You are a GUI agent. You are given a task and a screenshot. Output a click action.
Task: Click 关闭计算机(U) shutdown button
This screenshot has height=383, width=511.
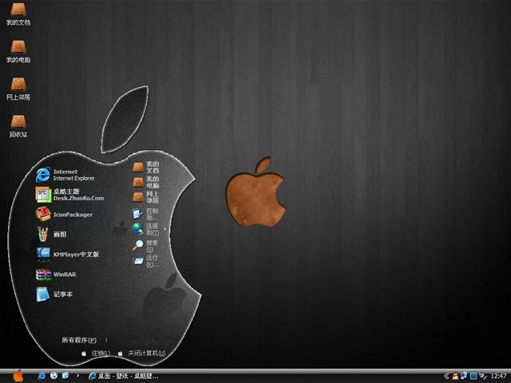141,353
